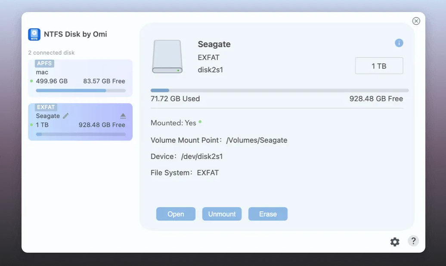
Task: Click the mac disk usage bar in sidebar
Action: [81, 91]
